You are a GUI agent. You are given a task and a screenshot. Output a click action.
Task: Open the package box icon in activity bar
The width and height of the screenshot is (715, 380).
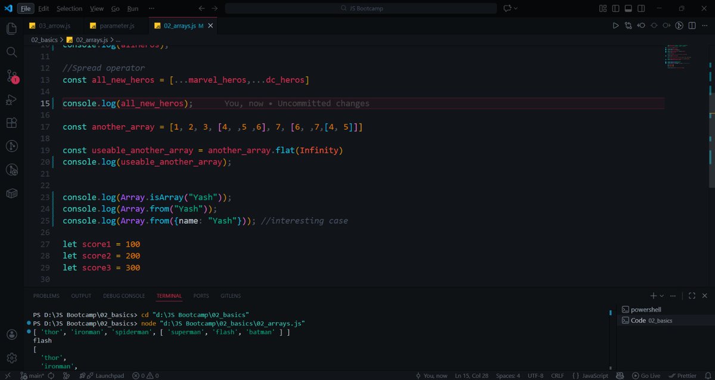[11, 193]
